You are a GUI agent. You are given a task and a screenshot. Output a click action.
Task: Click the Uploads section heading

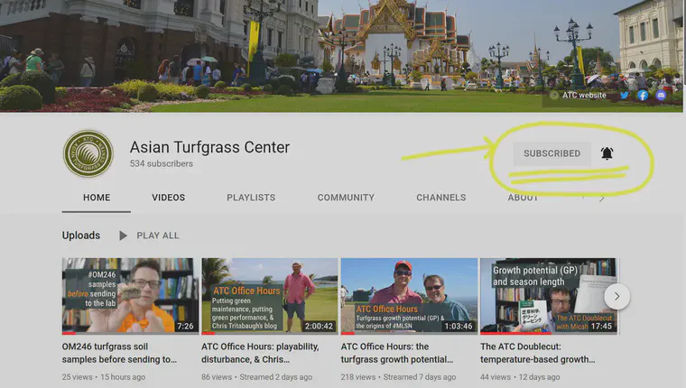tap(81, 236)
